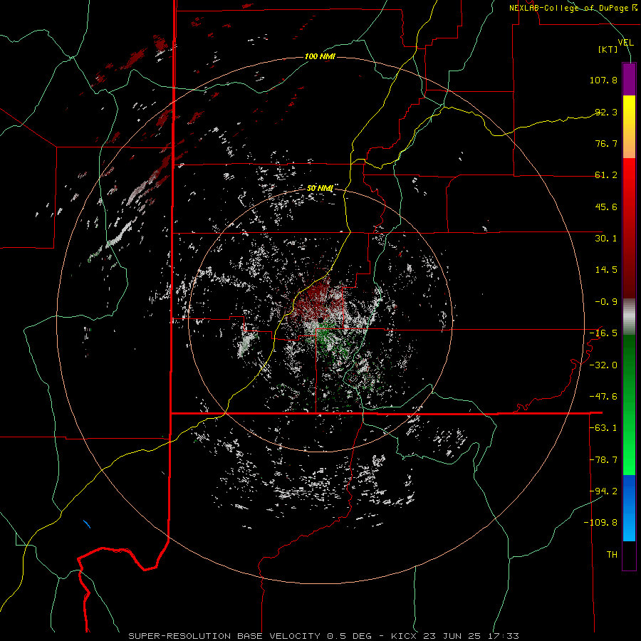Image resolution: width=641 pixels, height=641 pixels.
Task: Pick the gray near-zero segment of the color bar
Action: click(x=629, y=317)
